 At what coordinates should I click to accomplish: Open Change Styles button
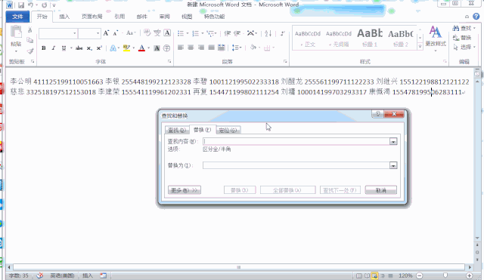click(x=436, y=38)
